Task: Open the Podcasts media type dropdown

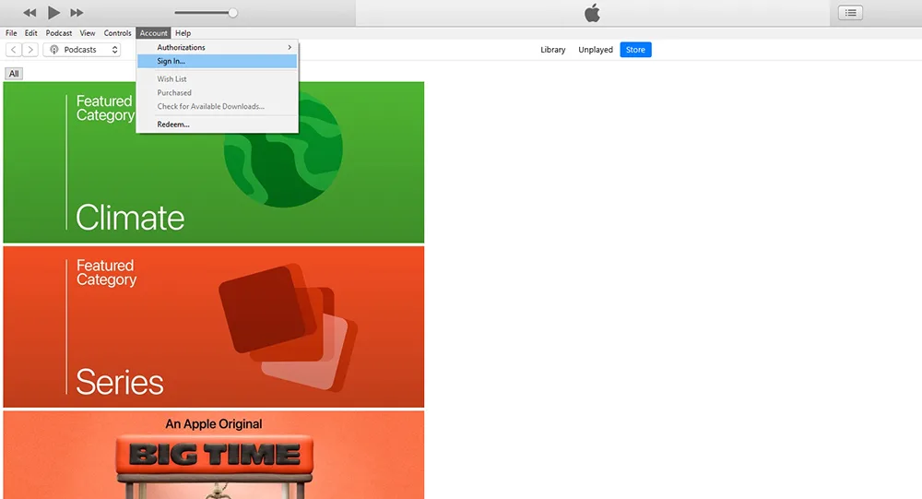Action: (82, 50)
